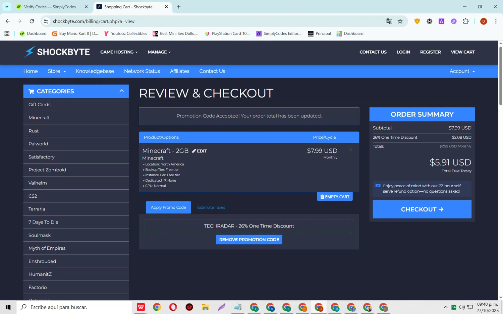Open the Youtooz Collectibles bookmark
This screenshot has width=503, height=314.
(125, 34)
